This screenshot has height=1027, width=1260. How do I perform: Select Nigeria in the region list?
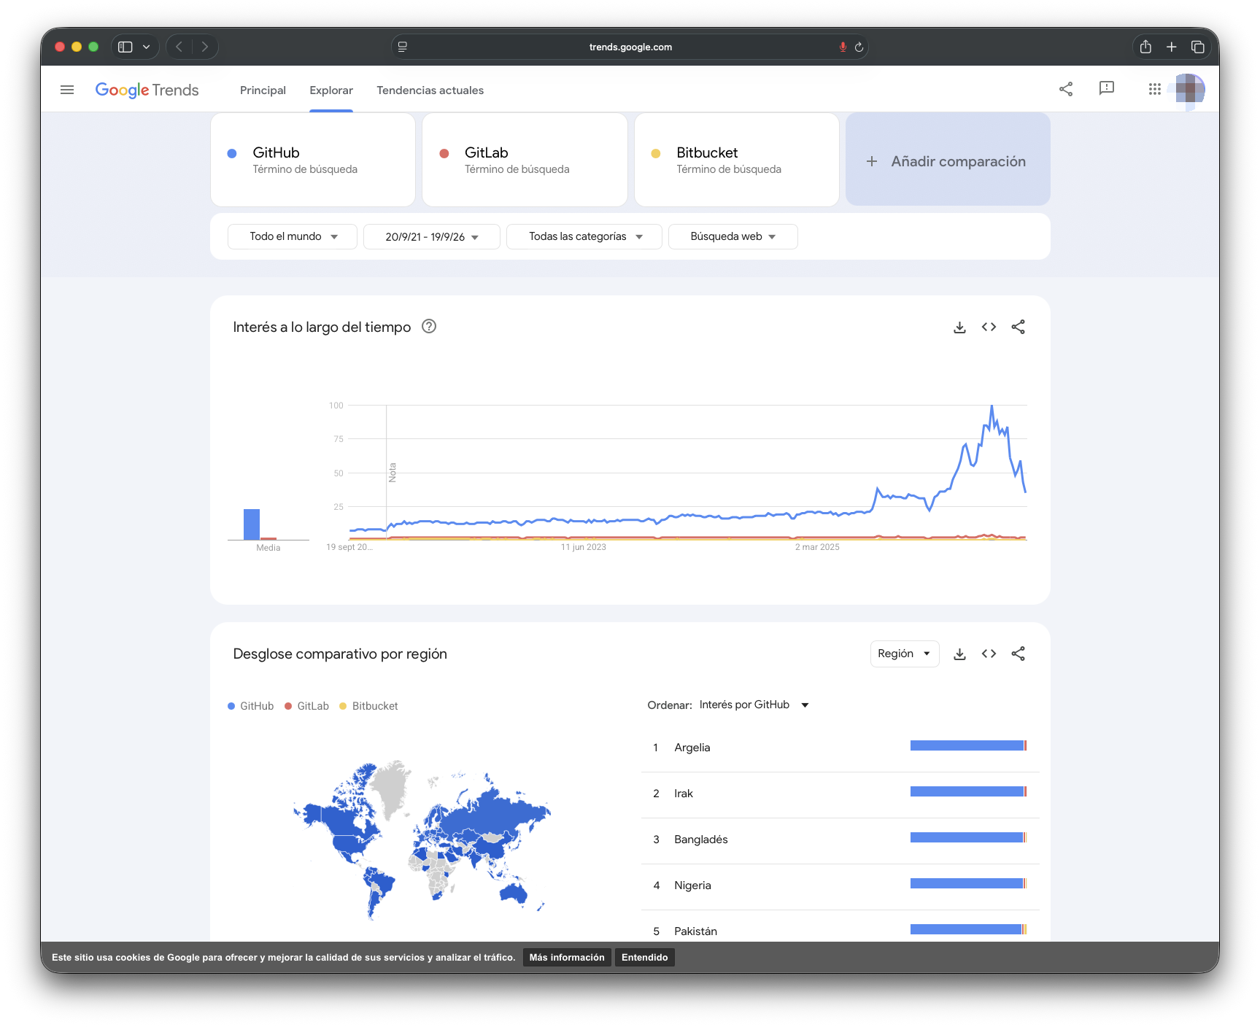click(840, 885)
